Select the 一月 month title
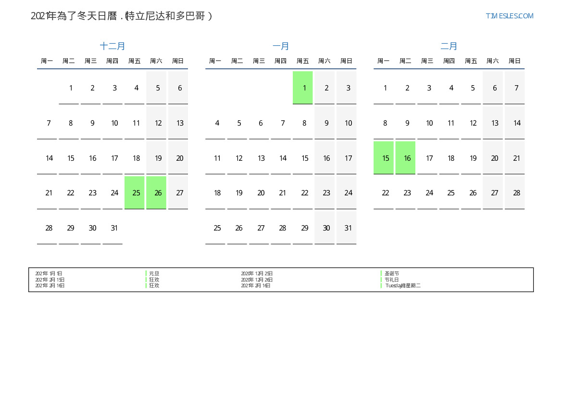This screenshot has height=398, width=562. point(281,46)
